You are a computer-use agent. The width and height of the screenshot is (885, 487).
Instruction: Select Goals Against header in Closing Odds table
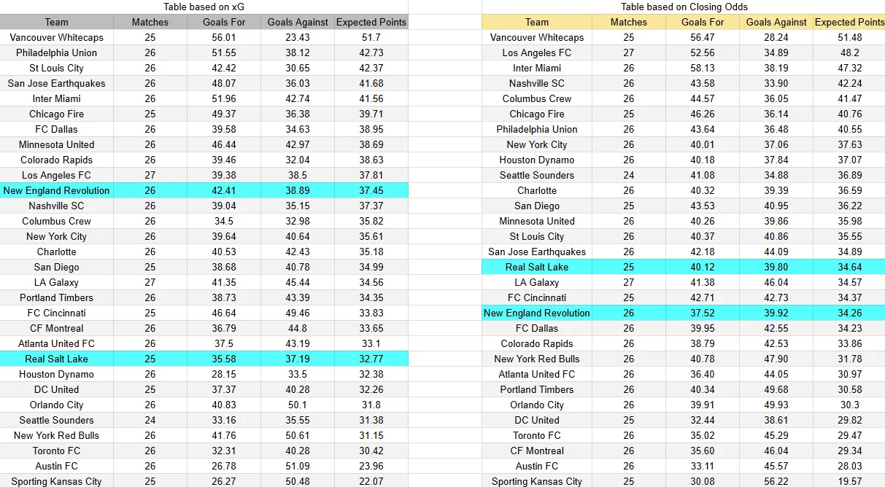(x=776, y=22)
